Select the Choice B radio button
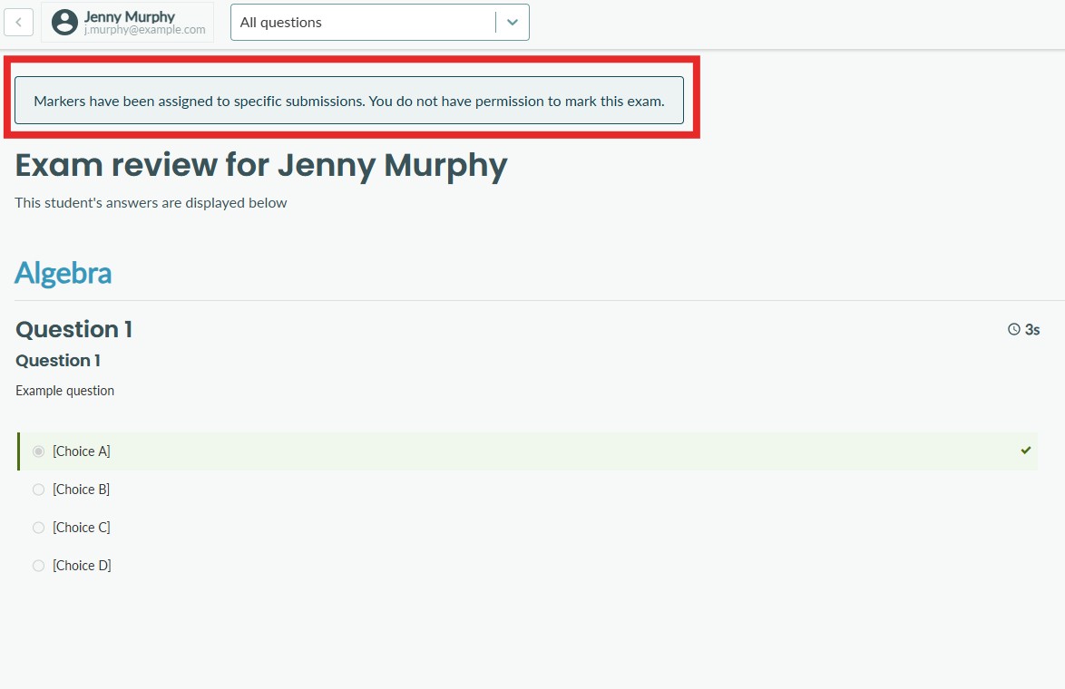The width and height of the screenshot is (1065, 689). (38, 490)
